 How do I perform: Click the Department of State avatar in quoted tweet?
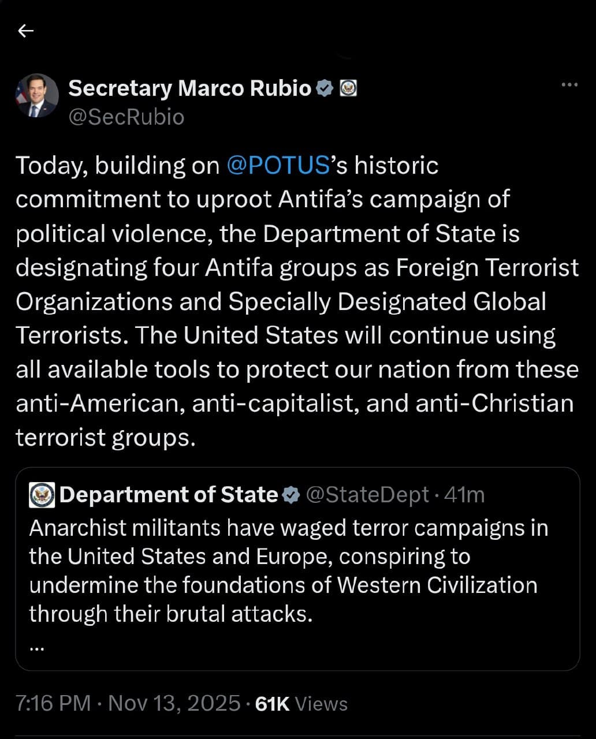[x=40, y=495]
